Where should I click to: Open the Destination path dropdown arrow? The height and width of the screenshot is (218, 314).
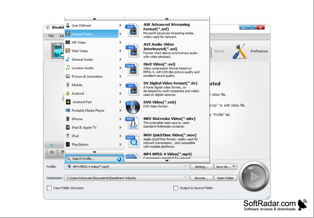185,178
